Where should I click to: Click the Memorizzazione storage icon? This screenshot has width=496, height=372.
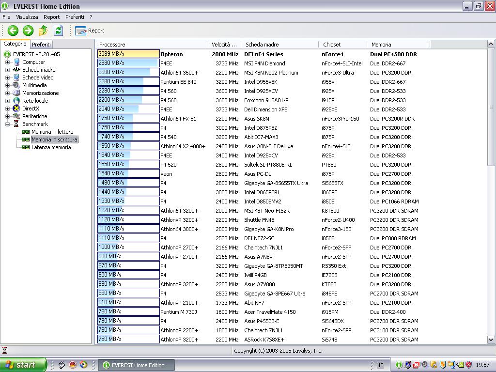(16, 93)
